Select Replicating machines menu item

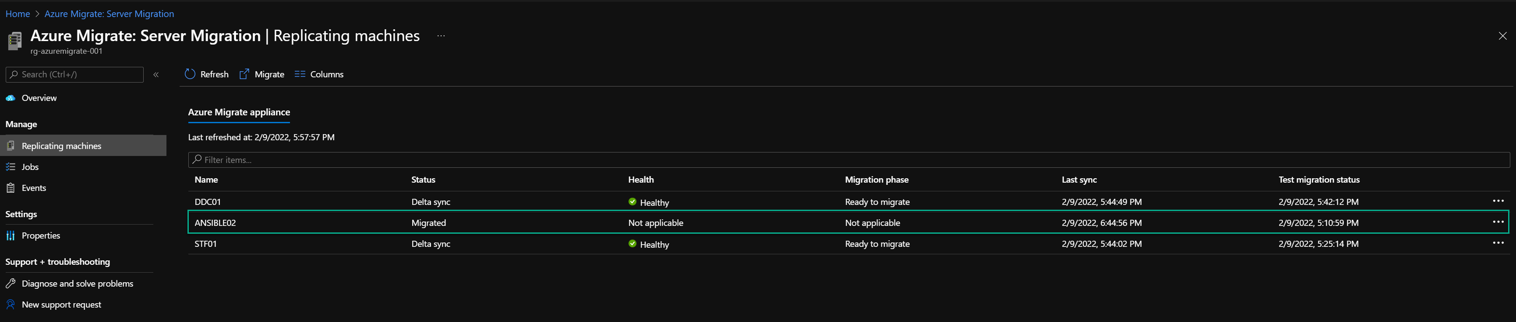84,146
